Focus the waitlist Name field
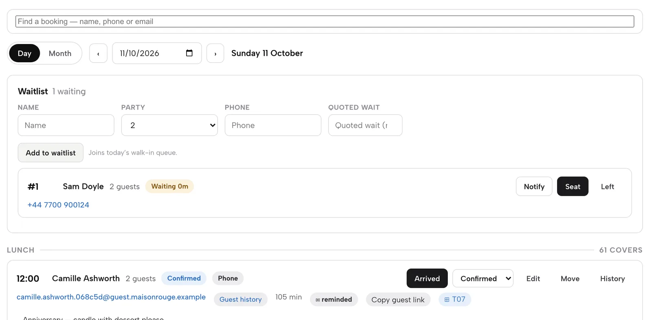The width and height of the screenshot is (652, 320). click(66, 125)
